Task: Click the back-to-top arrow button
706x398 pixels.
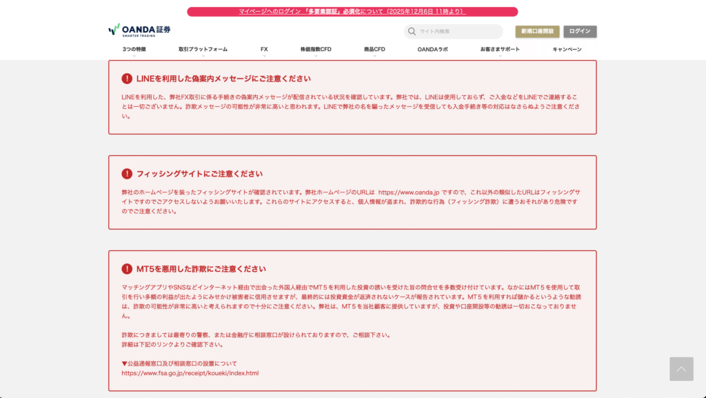Action: pos(681,370)
